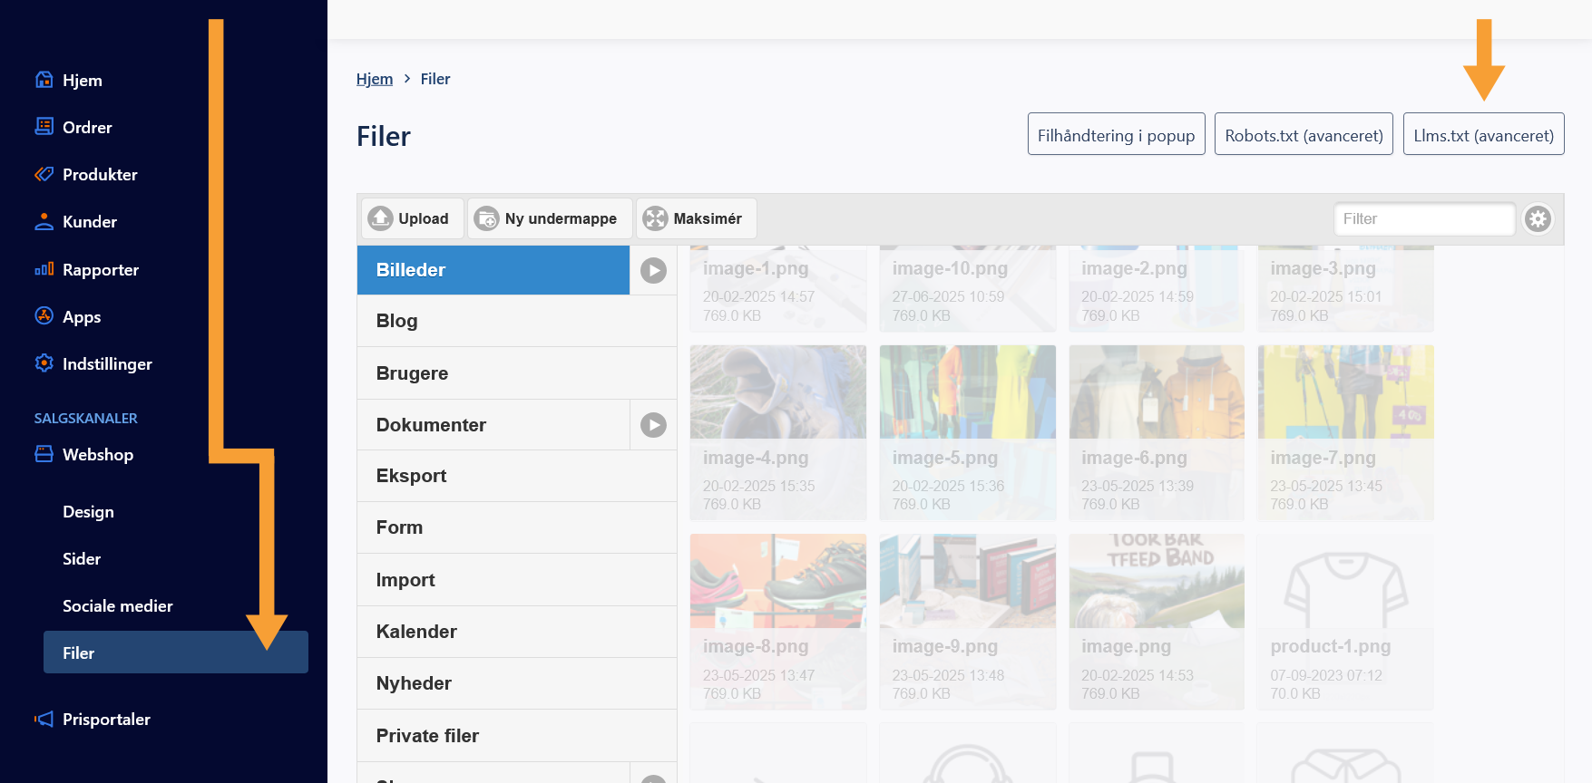Click the Maksimér expand icon

pos(655,218)
